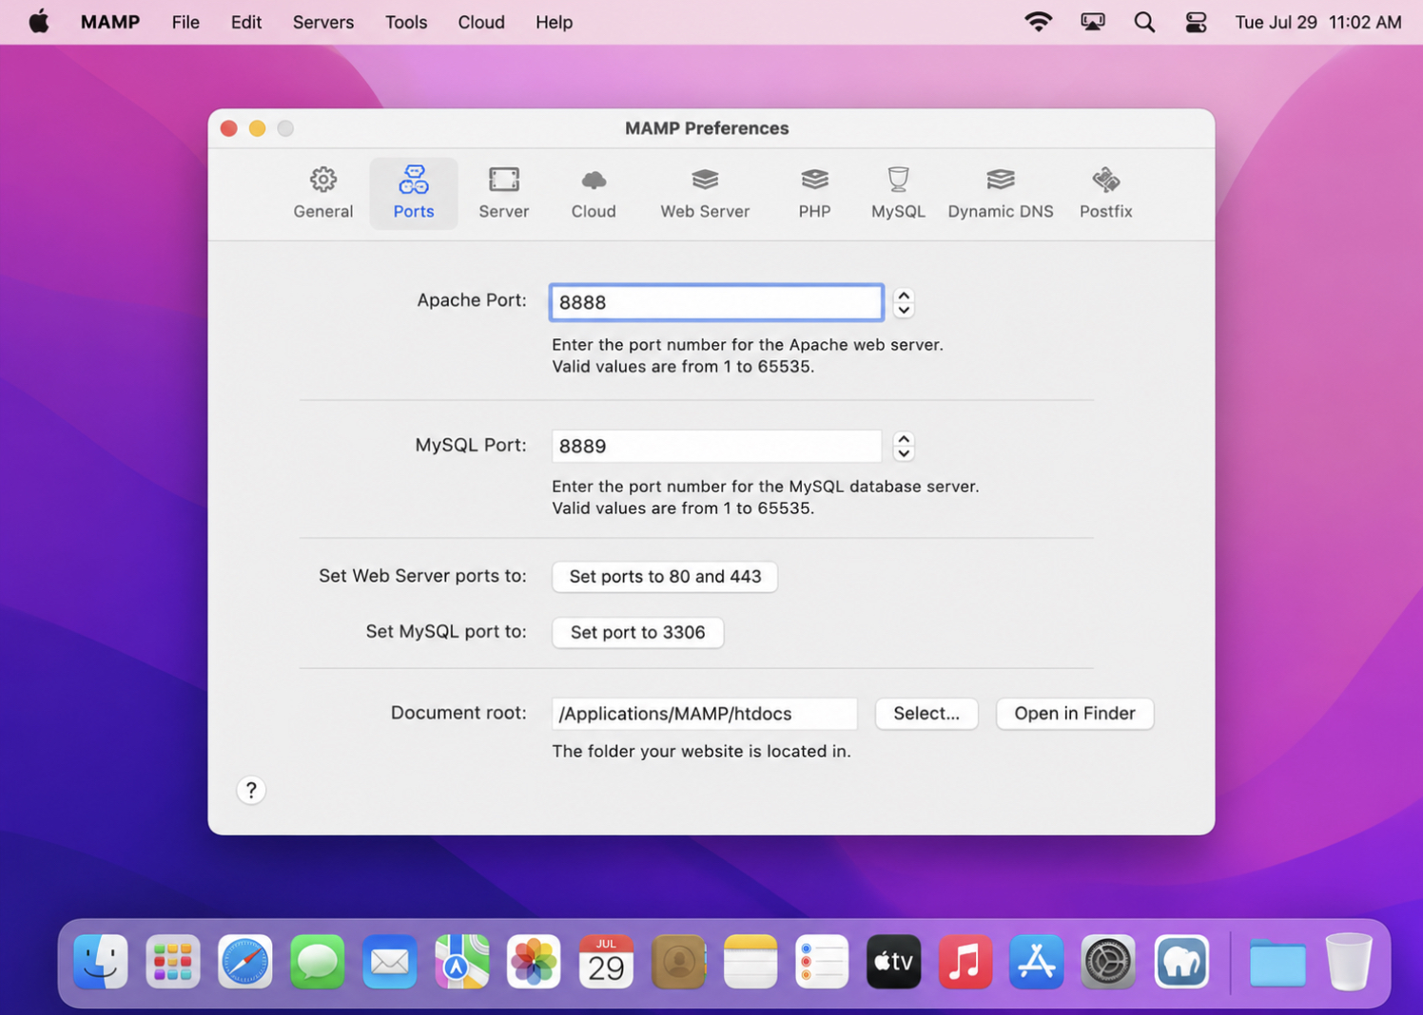Open System Preferences from the Dock
Screen dimensions: 1423x1015
[1108, 962]
